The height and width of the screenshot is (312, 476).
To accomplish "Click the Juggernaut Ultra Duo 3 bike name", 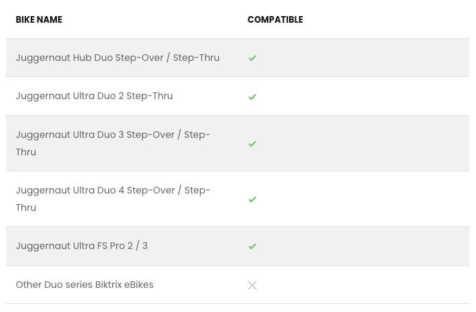I will pyautogui.click(x=112, y=143).
